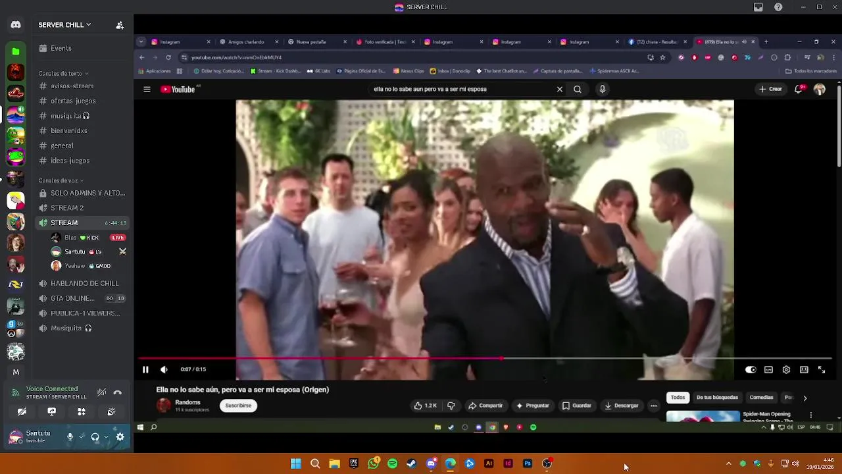Select the Comedias filter chip
This screenshot has width=842, height=474.
(761, 398)
